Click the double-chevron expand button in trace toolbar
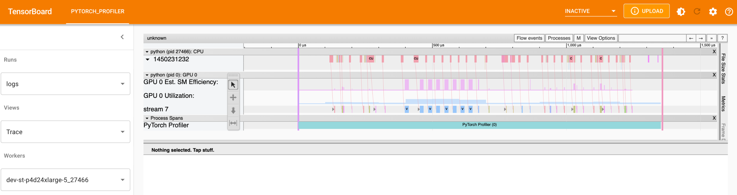737x195 pixels. pos(711,38)
